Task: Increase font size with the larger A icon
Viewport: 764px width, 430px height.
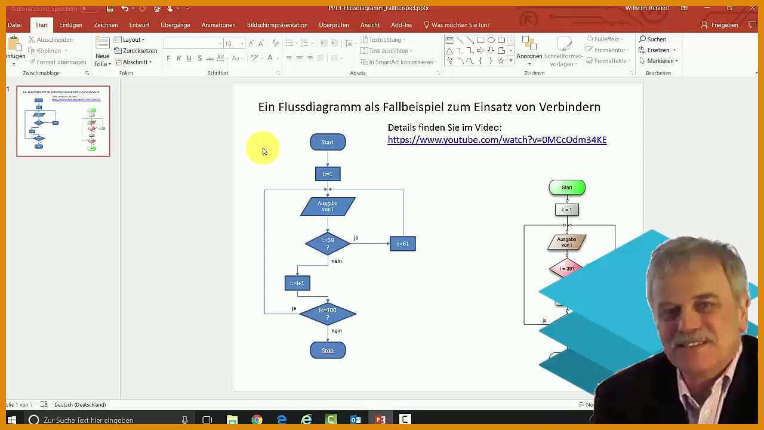Action: pos(251,43)
